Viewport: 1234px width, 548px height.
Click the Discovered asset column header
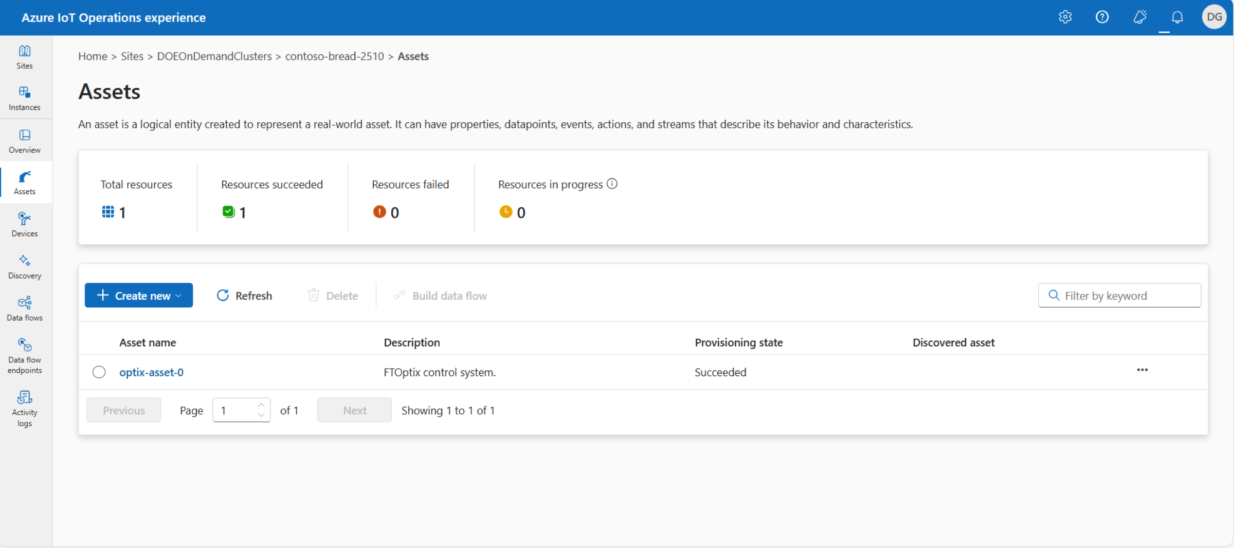click(x=954, y=342)
